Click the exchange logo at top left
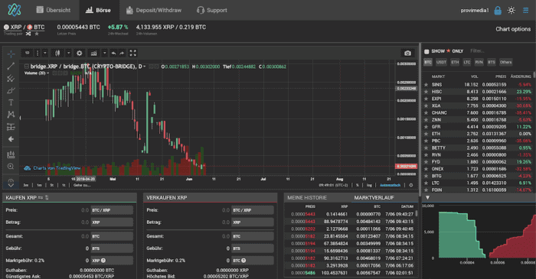The width and height of the screenshot is (536, 279). point(15,10)
